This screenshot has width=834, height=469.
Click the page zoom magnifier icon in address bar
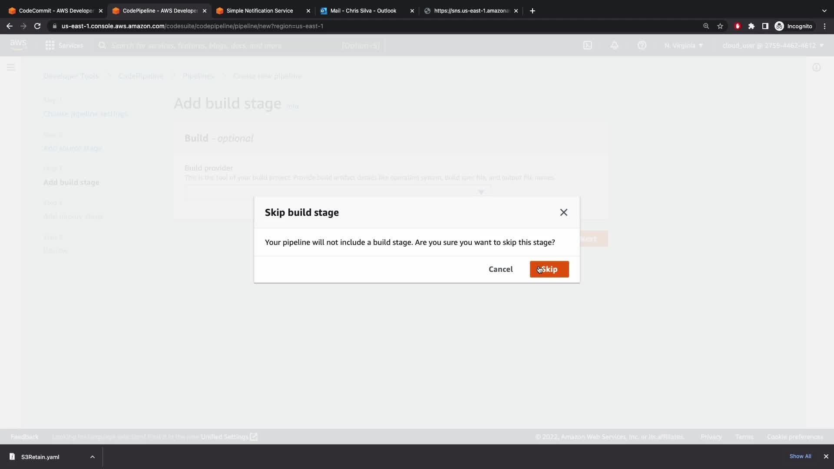tap(706, 26)
